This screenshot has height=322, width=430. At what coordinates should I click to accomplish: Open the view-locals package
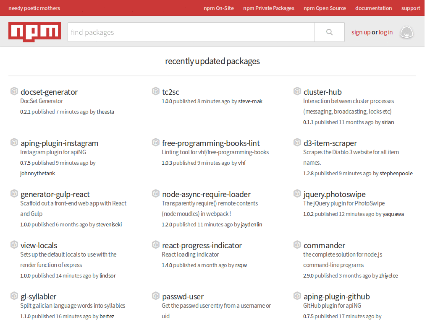click(39, 246)
